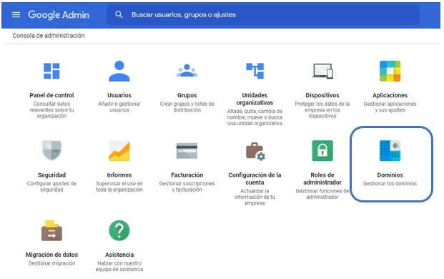Open the Migración de datos box icon
444x279 pixels.
point(51,230)
